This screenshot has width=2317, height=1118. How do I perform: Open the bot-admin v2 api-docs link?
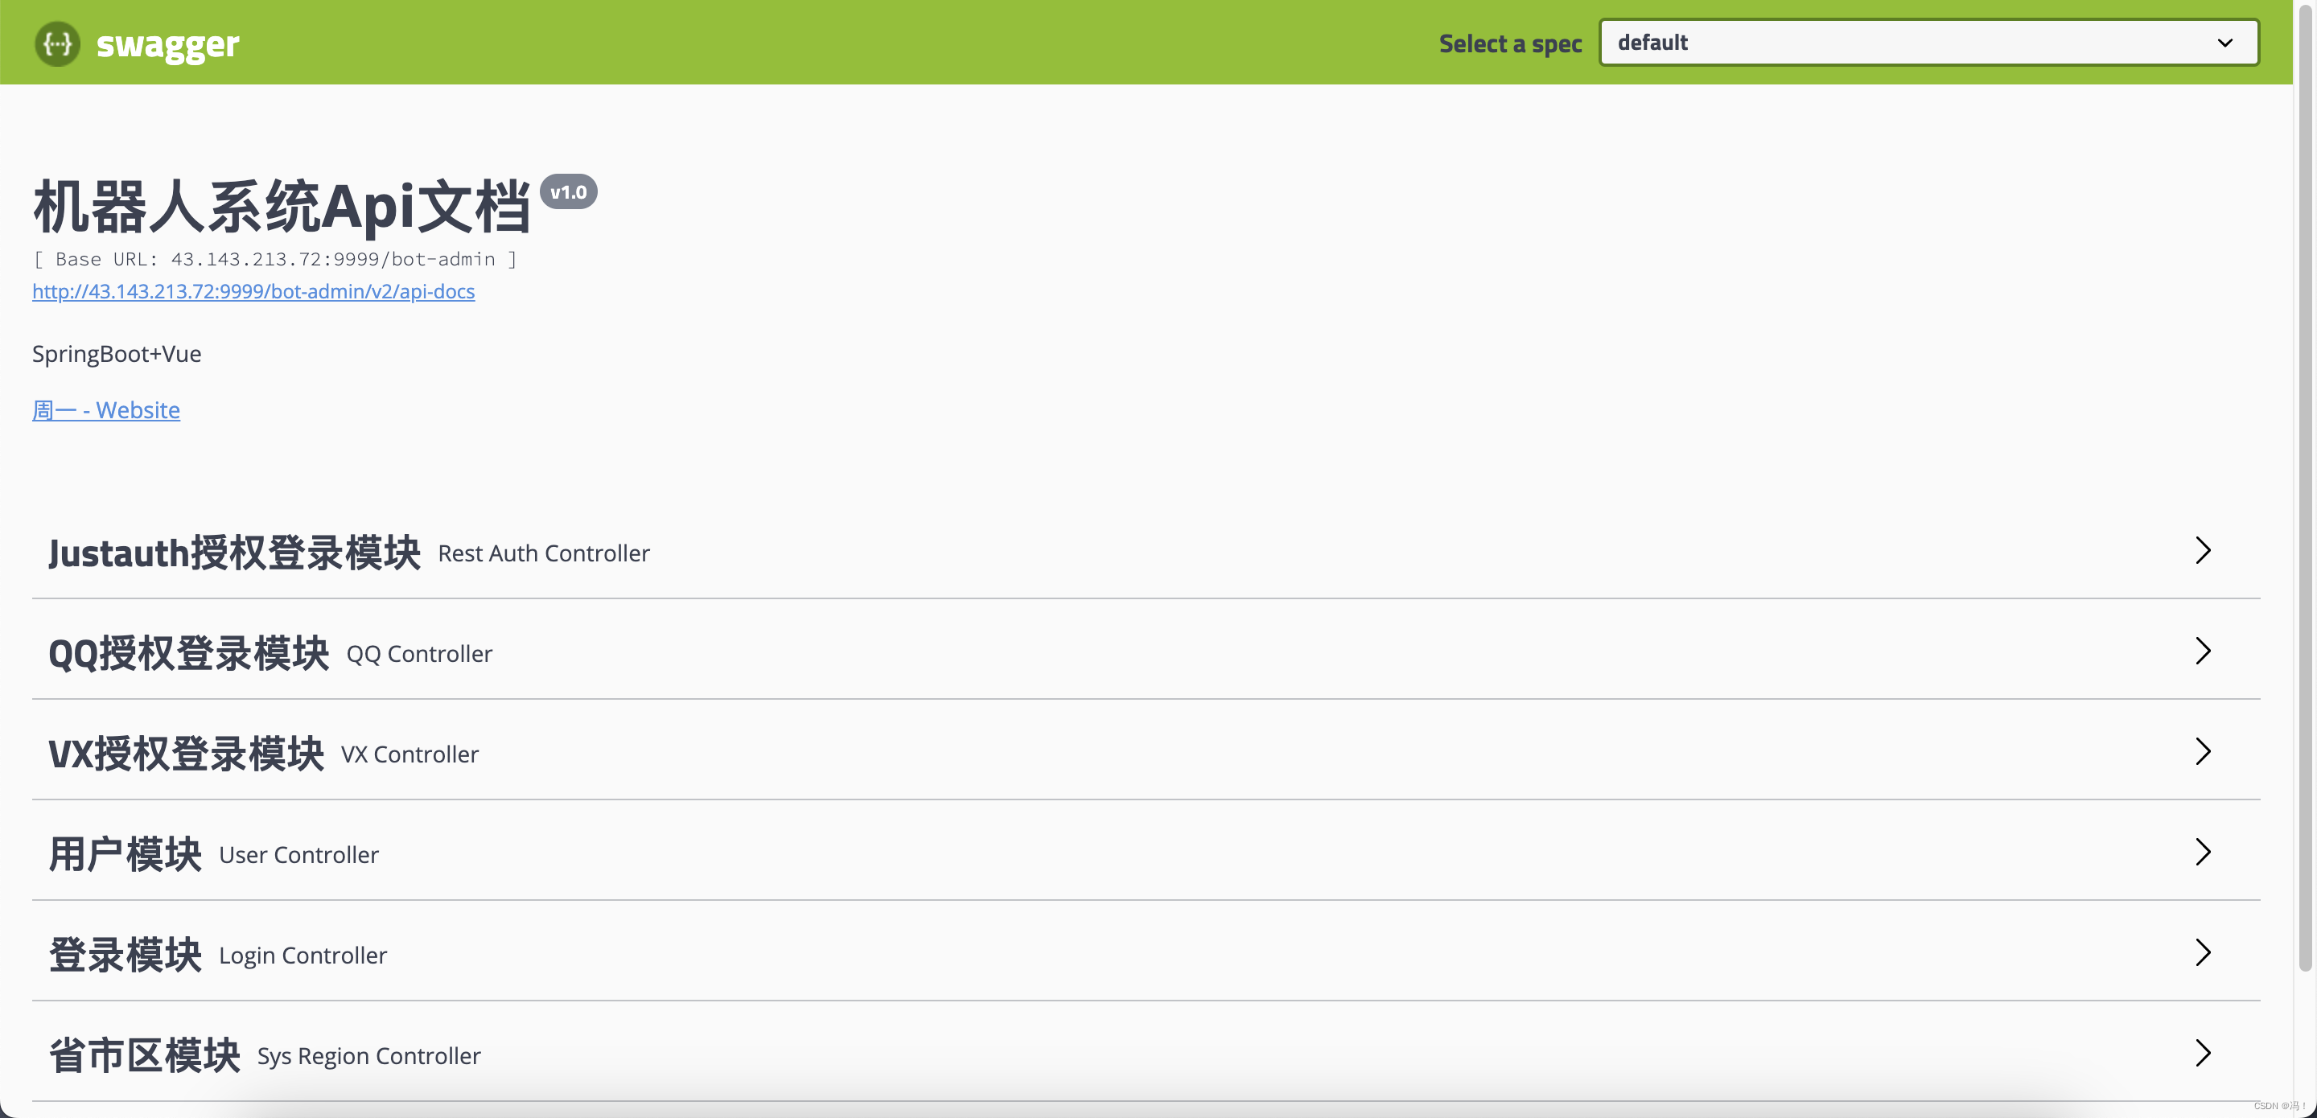click(253, 291)
